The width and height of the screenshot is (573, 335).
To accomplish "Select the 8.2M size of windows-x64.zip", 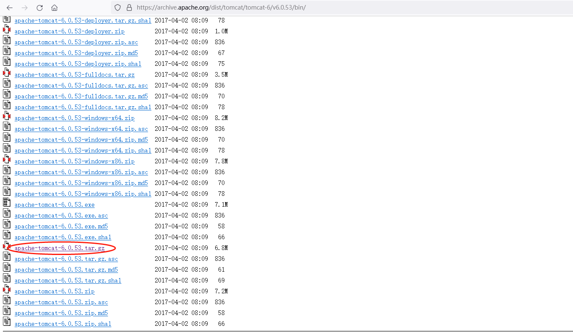I will coord(221,118).
